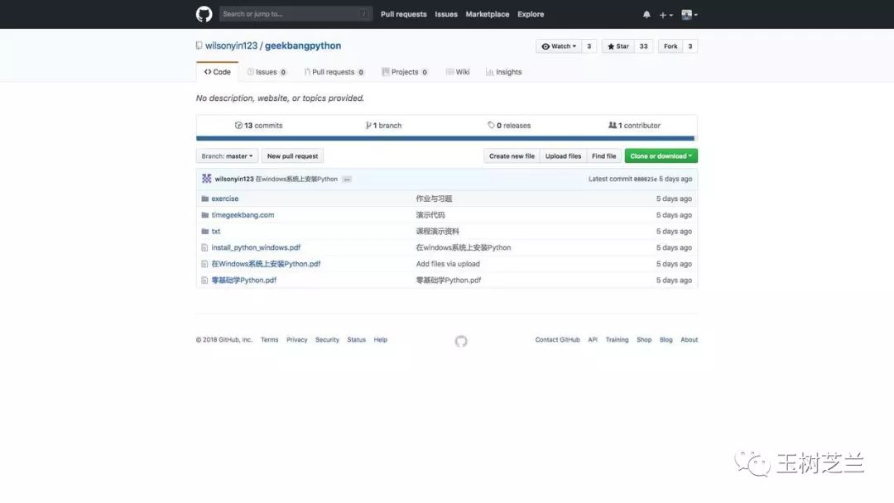Select the Code tab
Image resolution: width=894 pixels, height=503 pixels.
(217, 72)
